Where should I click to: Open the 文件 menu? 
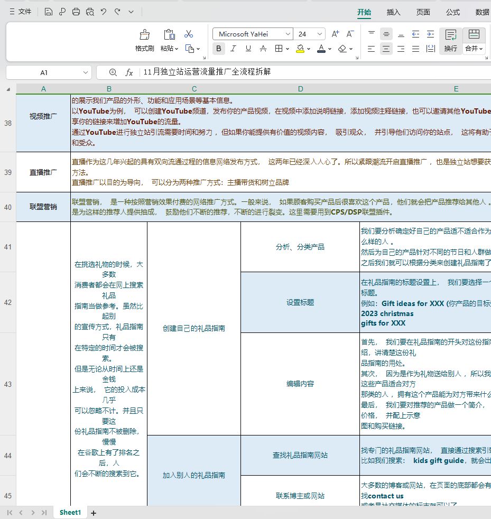pyautogui.click(x=21, y=12)
